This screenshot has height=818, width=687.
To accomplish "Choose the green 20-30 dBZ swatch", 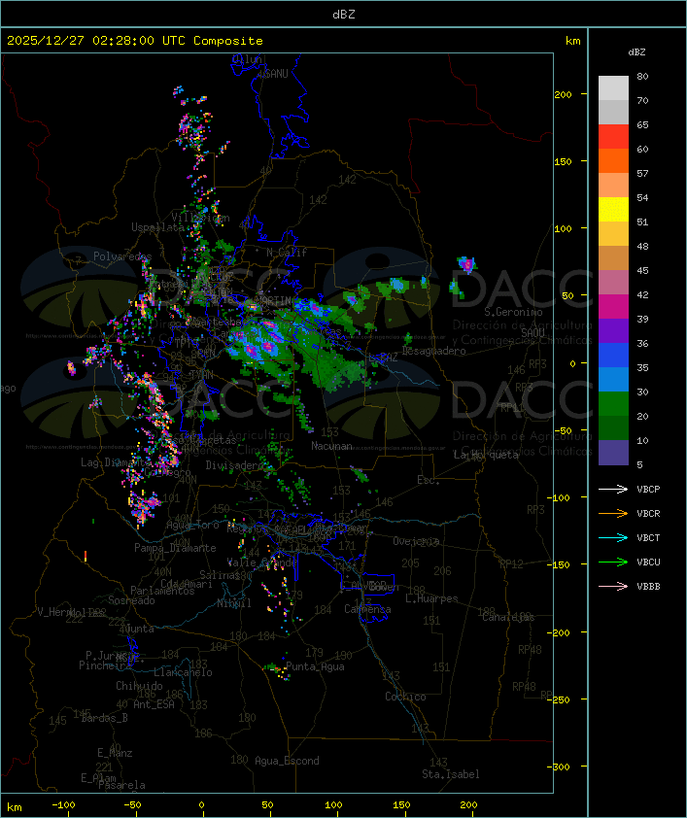I will 613,403.
